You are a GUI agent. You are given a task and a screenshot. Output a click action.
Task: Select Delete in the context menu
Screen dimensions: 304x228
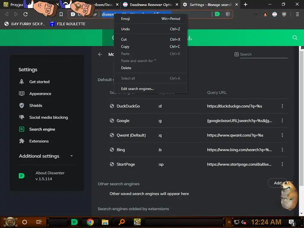click(151, 68)
